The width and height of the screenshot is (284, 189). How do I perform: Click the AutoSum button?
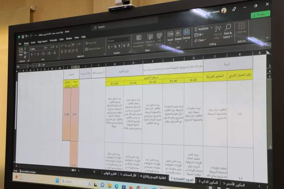tap(203, 29)
